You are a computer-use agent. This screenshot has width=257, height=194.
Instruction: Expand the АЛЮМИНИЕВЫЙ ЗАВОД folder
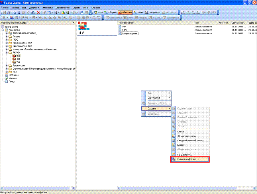(x=6, y=33)
